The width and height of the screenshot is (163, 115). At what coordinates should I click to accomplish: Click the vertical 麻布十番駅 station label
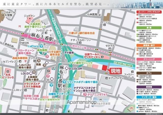pos(61,77)
